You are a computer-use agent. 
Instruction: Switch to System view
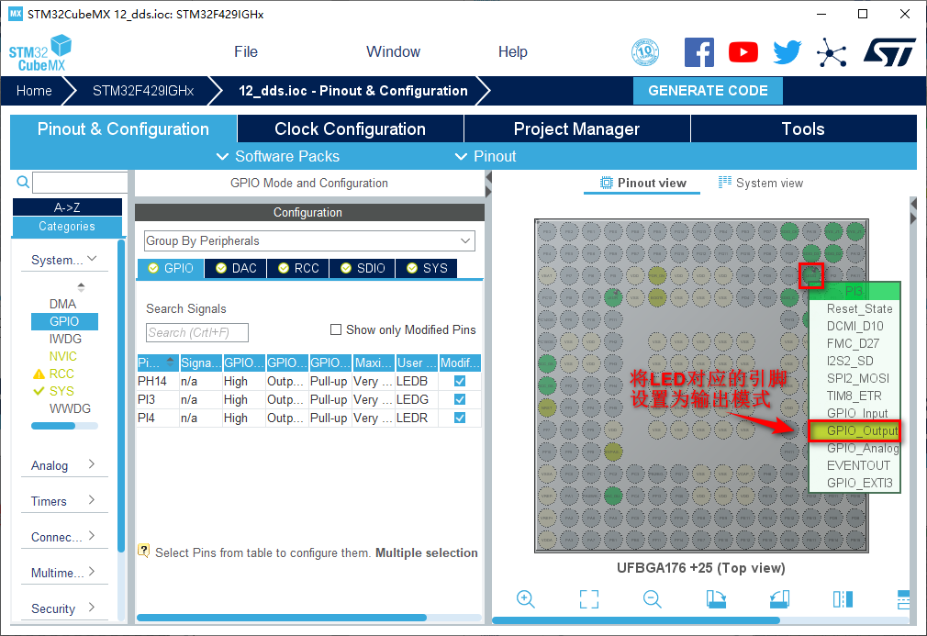point(760,183)
